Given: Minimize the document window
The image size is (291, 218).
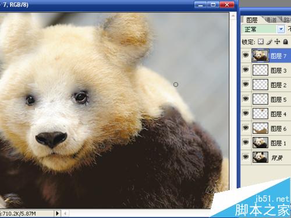Looking at the screenshot, I should (201, 5).
